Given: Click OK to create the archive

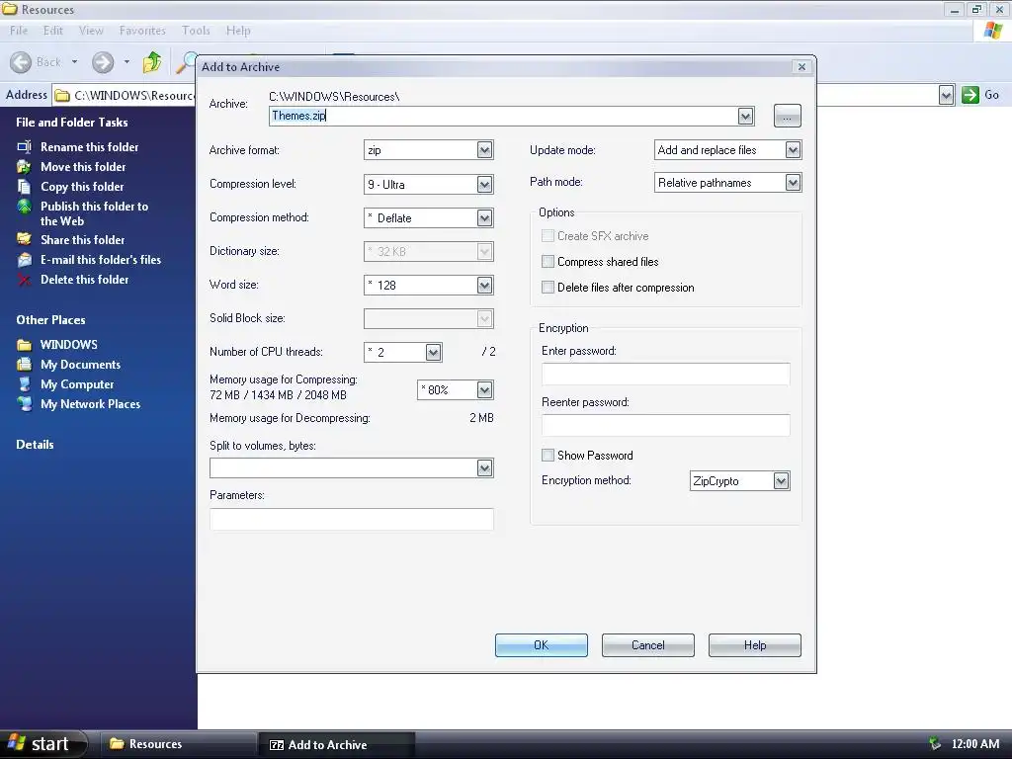Looking at the screenshot, I should point(541,644).
